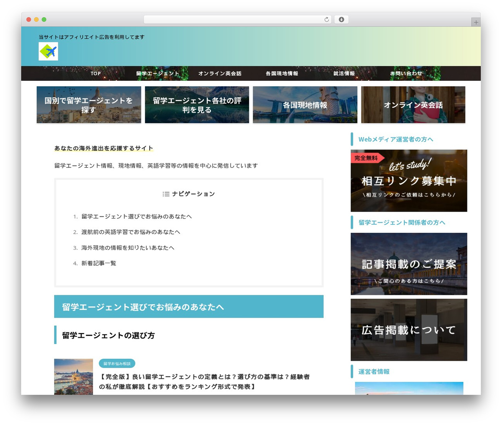This screenshot has height=425, width=502.
Task: Open the 相互リンク募集中 sidebar banner
Action: click(x=409, y=181)
